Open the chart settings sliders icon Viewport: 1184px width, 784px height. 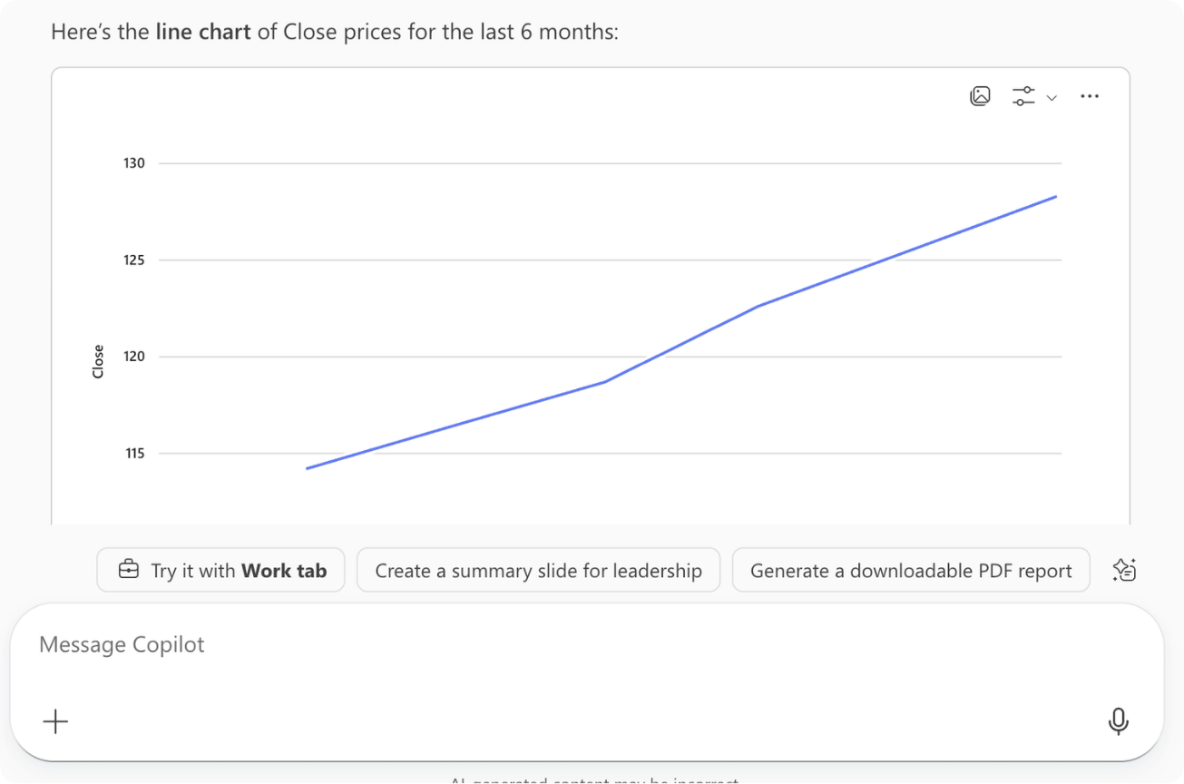pyautogui.click(x=1023, y=96)
